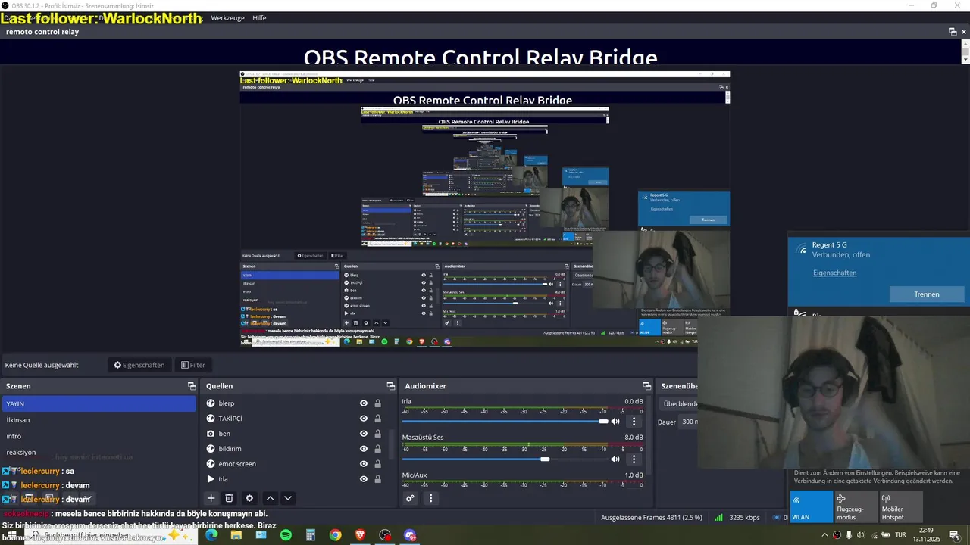Viewport: 970px width, 545px height.
Task: Hide the irla source
Action: click(364, 479)
